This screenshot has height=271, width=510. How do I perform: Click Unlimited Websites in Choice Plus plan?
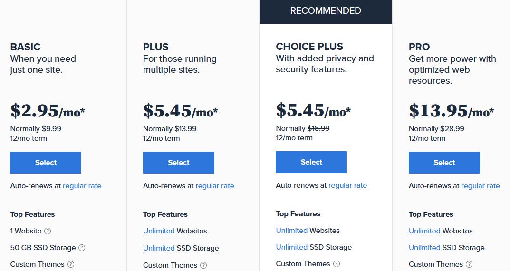point(308,231)
